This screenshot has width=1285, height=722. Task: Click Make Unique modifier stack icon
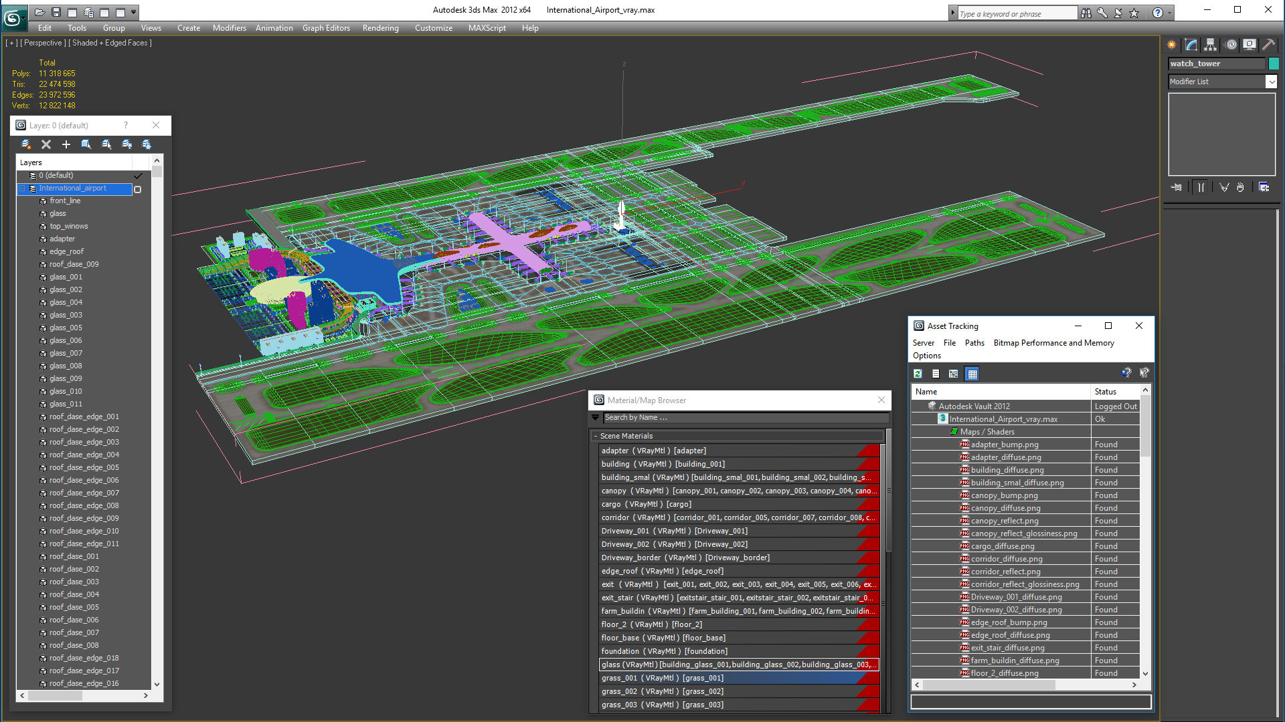[1224, 187]
